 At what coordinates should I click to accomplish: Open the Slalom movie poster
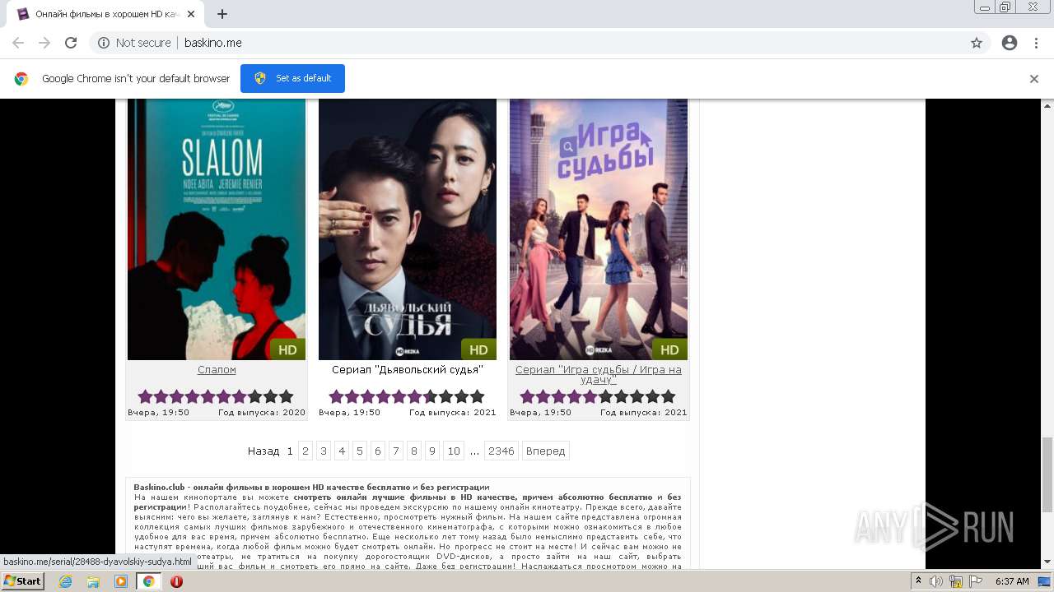coord(217,229)
